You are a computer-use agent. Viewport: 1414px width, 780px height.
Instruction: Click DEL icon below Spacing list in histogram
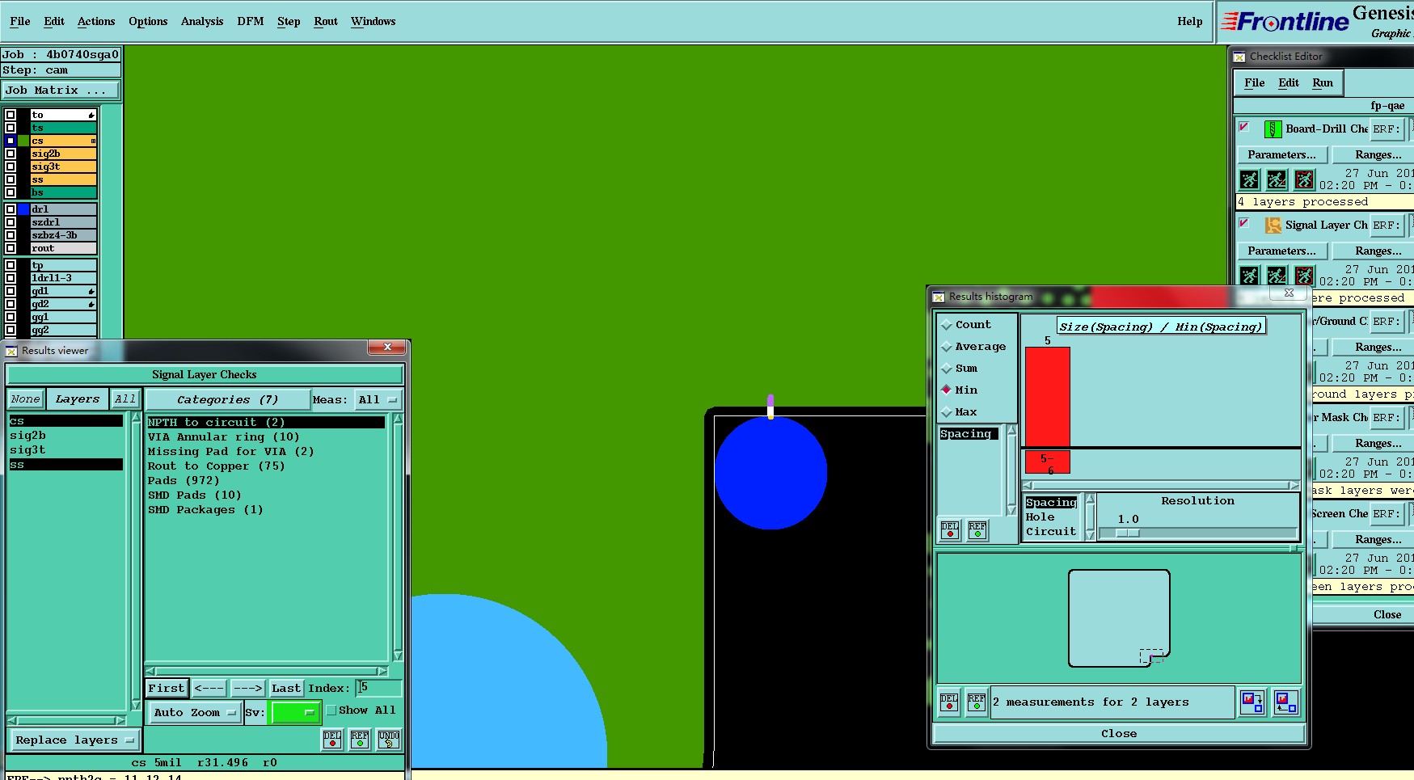click(950, 529)
